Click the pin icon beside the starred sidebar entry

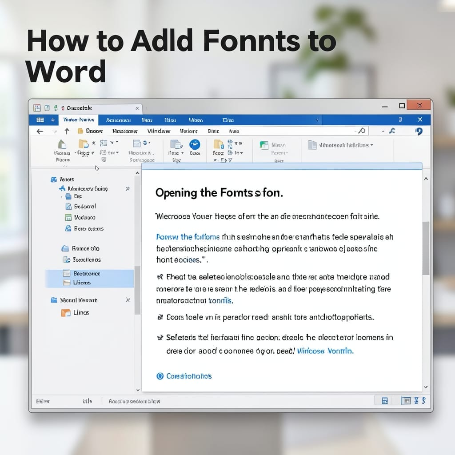(128, 188)
